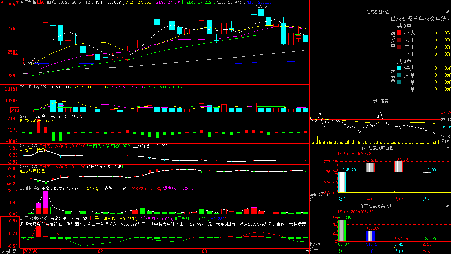The width and height of the screenshot is (451, 254).
Task: Click the 共 0单 count under 委买单
Action: tap(404, 26)
